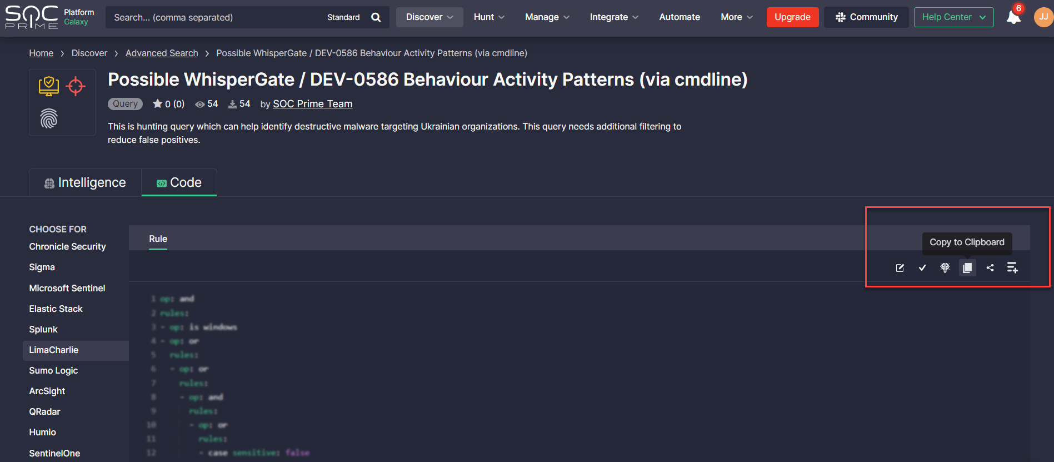Open the notifications bell
The image size is (1054, 462).
click(1013, 18)
